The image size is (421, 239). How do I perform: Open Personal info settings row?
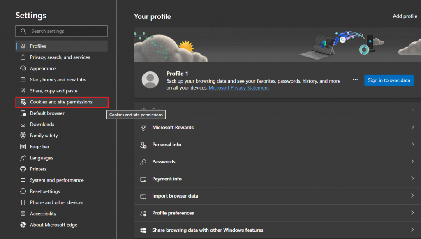(278, 145)
